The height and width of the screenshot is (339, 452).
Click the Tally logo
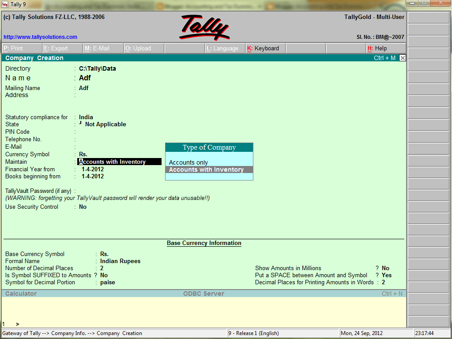click(x=204, y=27)
